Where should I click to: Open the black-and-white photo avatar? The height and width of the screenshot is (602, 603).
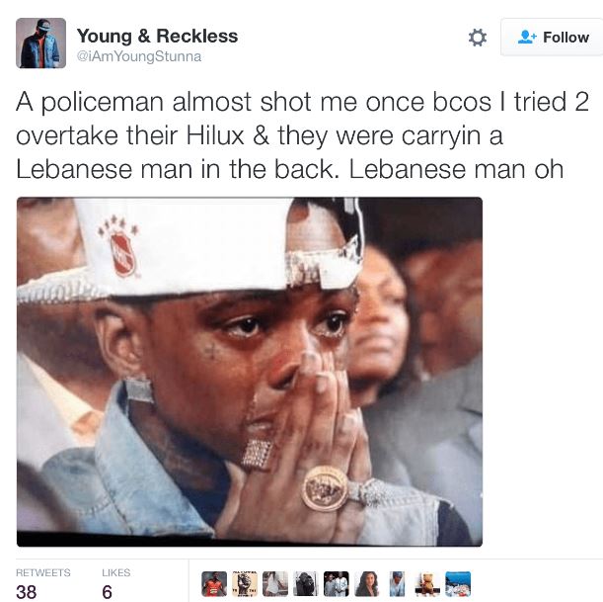(x=305, y=584)
